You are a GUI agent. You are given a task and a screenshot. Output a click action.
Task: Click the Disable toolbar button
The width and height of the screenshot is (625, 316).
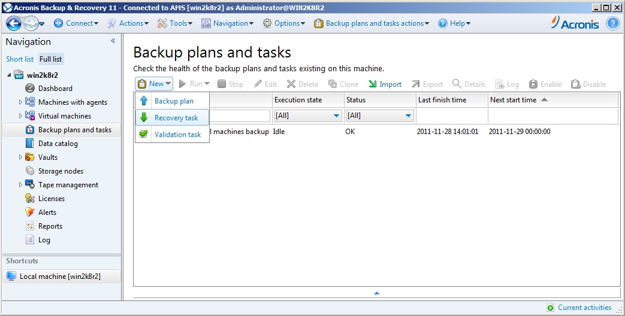[x=588, y=84]
